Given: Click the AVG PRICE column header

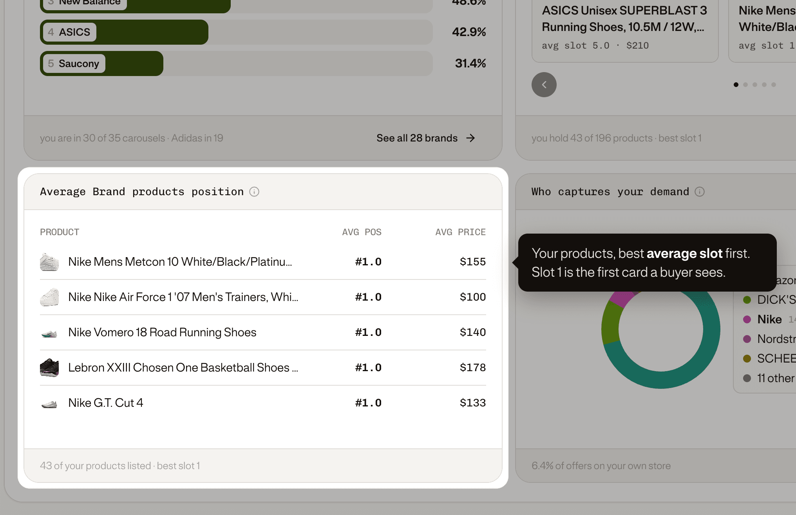Looking at the screenshot, I should point(460,232).
